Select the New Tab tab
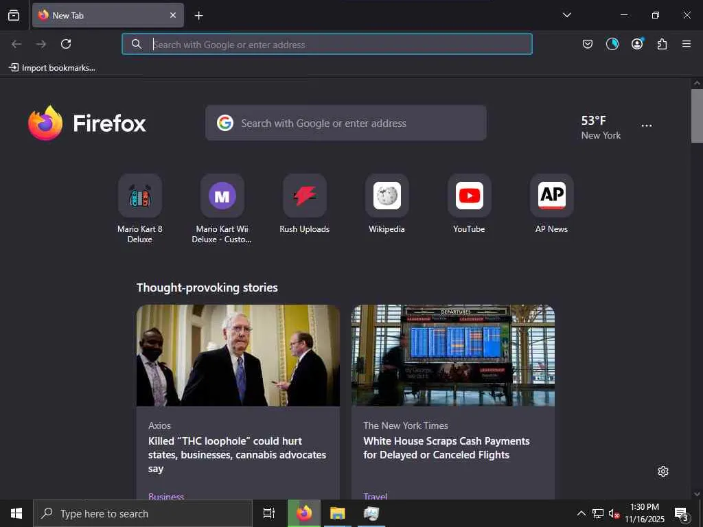The image size is (703, 527). click(x=108, y=15)
